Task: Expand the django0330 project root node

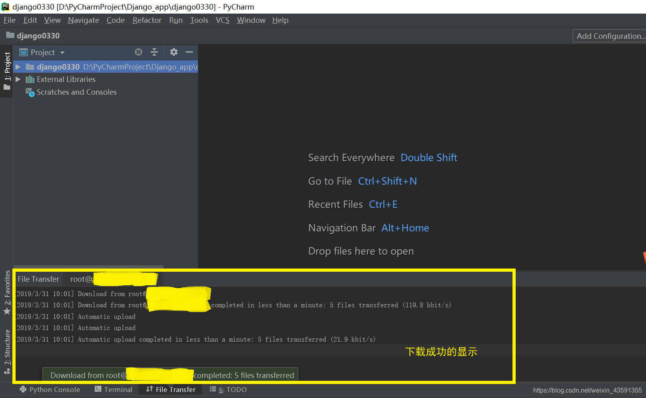Action: (x=18, y=67)
